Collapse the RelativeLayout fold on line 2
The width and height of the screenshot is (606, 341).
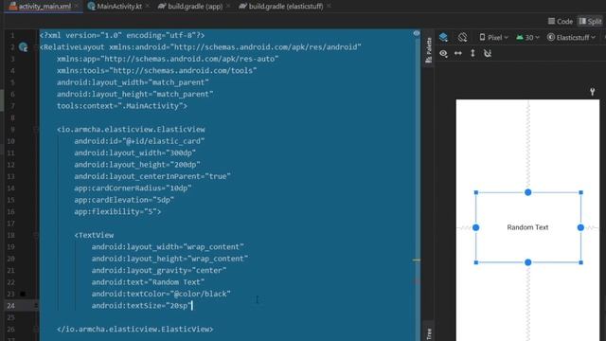(36, 47)
